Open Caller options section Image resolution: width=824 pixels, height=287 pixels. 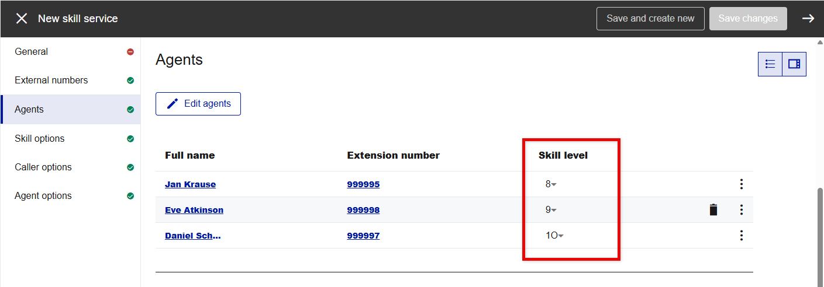pos(43,167)
